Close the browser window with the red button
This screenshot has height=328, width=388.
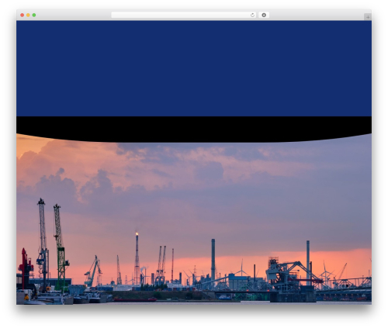[23, 16]
